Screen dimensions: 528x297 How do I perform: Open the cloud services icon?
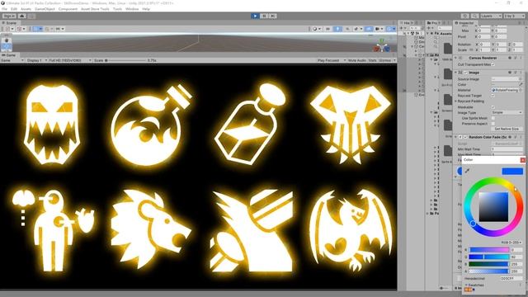[x=22, y=16]
